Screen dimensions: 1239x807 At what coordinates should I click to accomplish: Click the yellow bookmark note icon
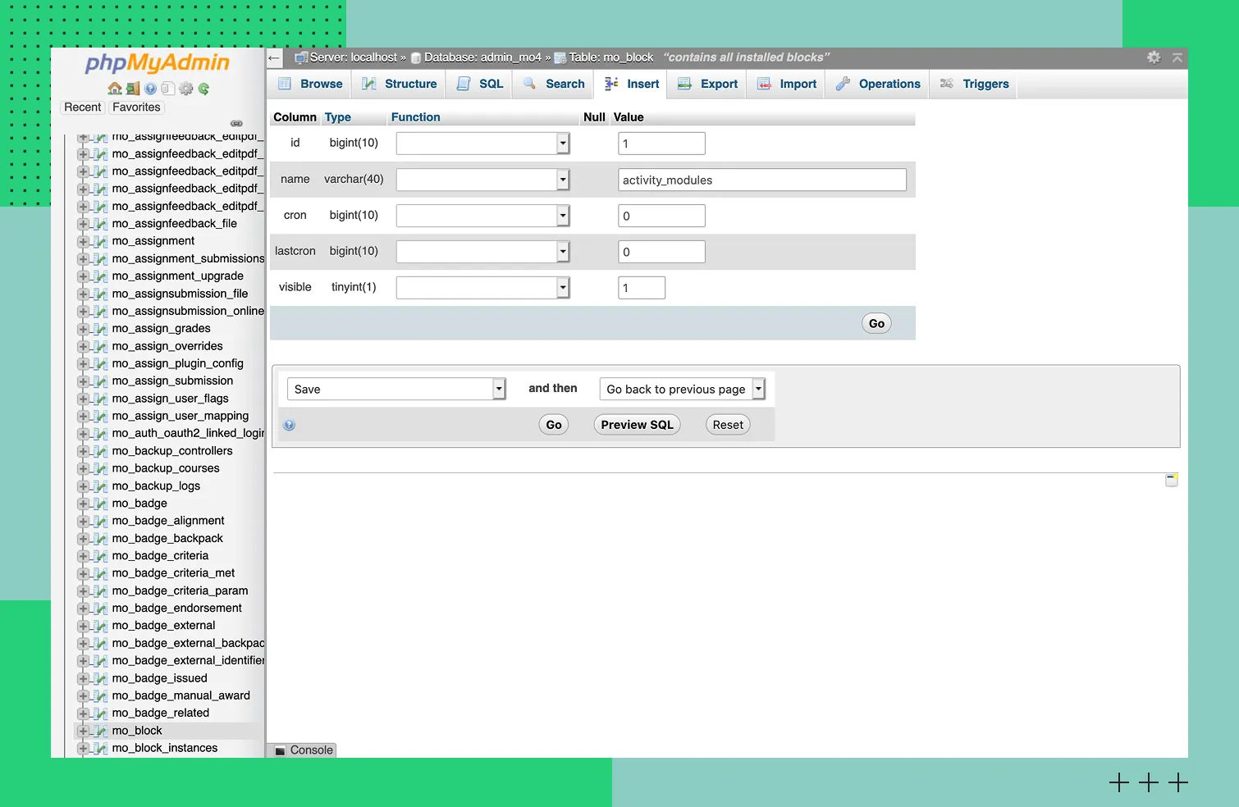coord(1172,480)
